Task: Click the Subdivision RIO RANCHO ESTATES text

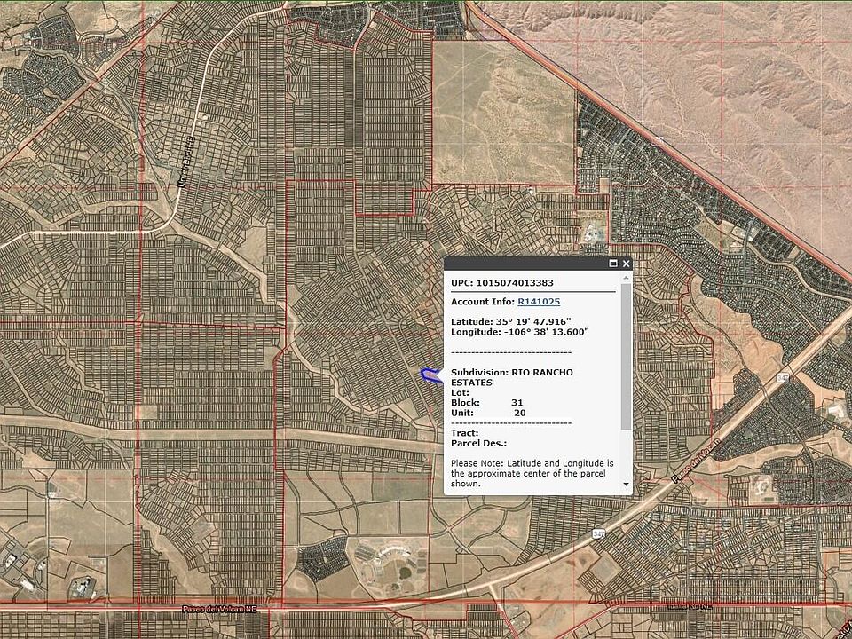Action: [511, 376]
